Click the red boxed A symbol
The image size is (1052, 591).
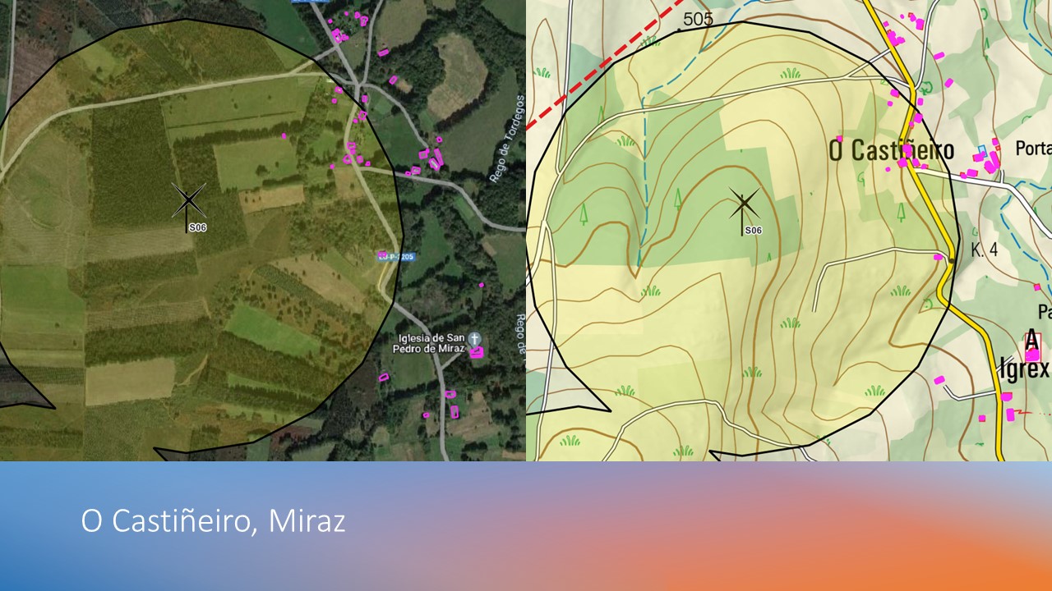tap(1032, 339)
